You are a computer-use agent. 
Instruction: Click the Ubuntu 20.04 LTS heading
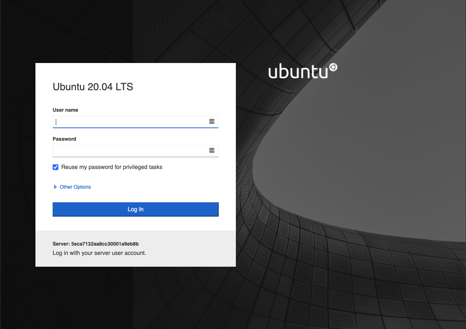point(93,87)
